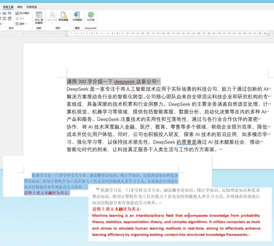Click the right indent ruler marker
This screenshot has width=274, height=246.
click(268, 34)
